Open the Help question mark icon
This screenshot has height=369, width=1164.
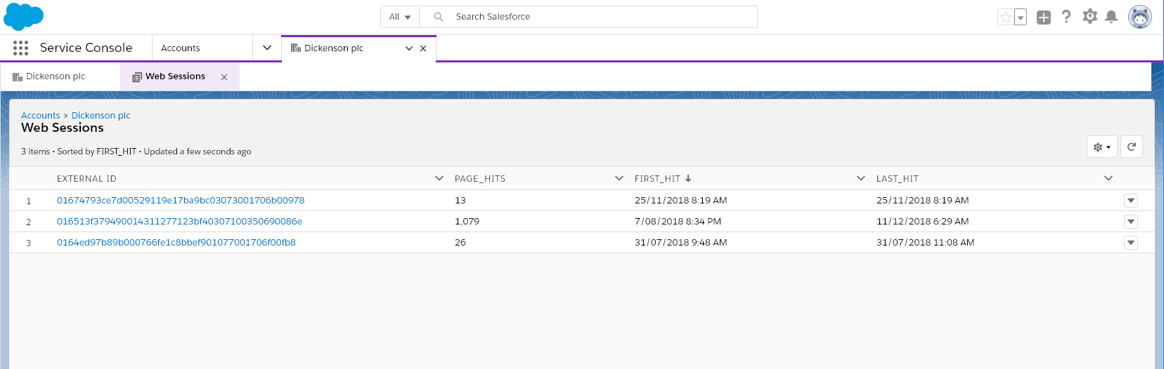pyautogui.click(x=1066, y=16)
